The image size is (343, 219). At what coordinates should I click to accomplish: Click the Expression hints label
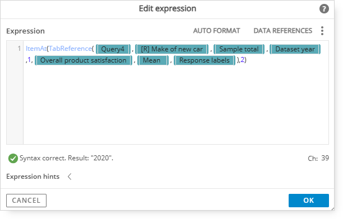[x=33, y=177]
